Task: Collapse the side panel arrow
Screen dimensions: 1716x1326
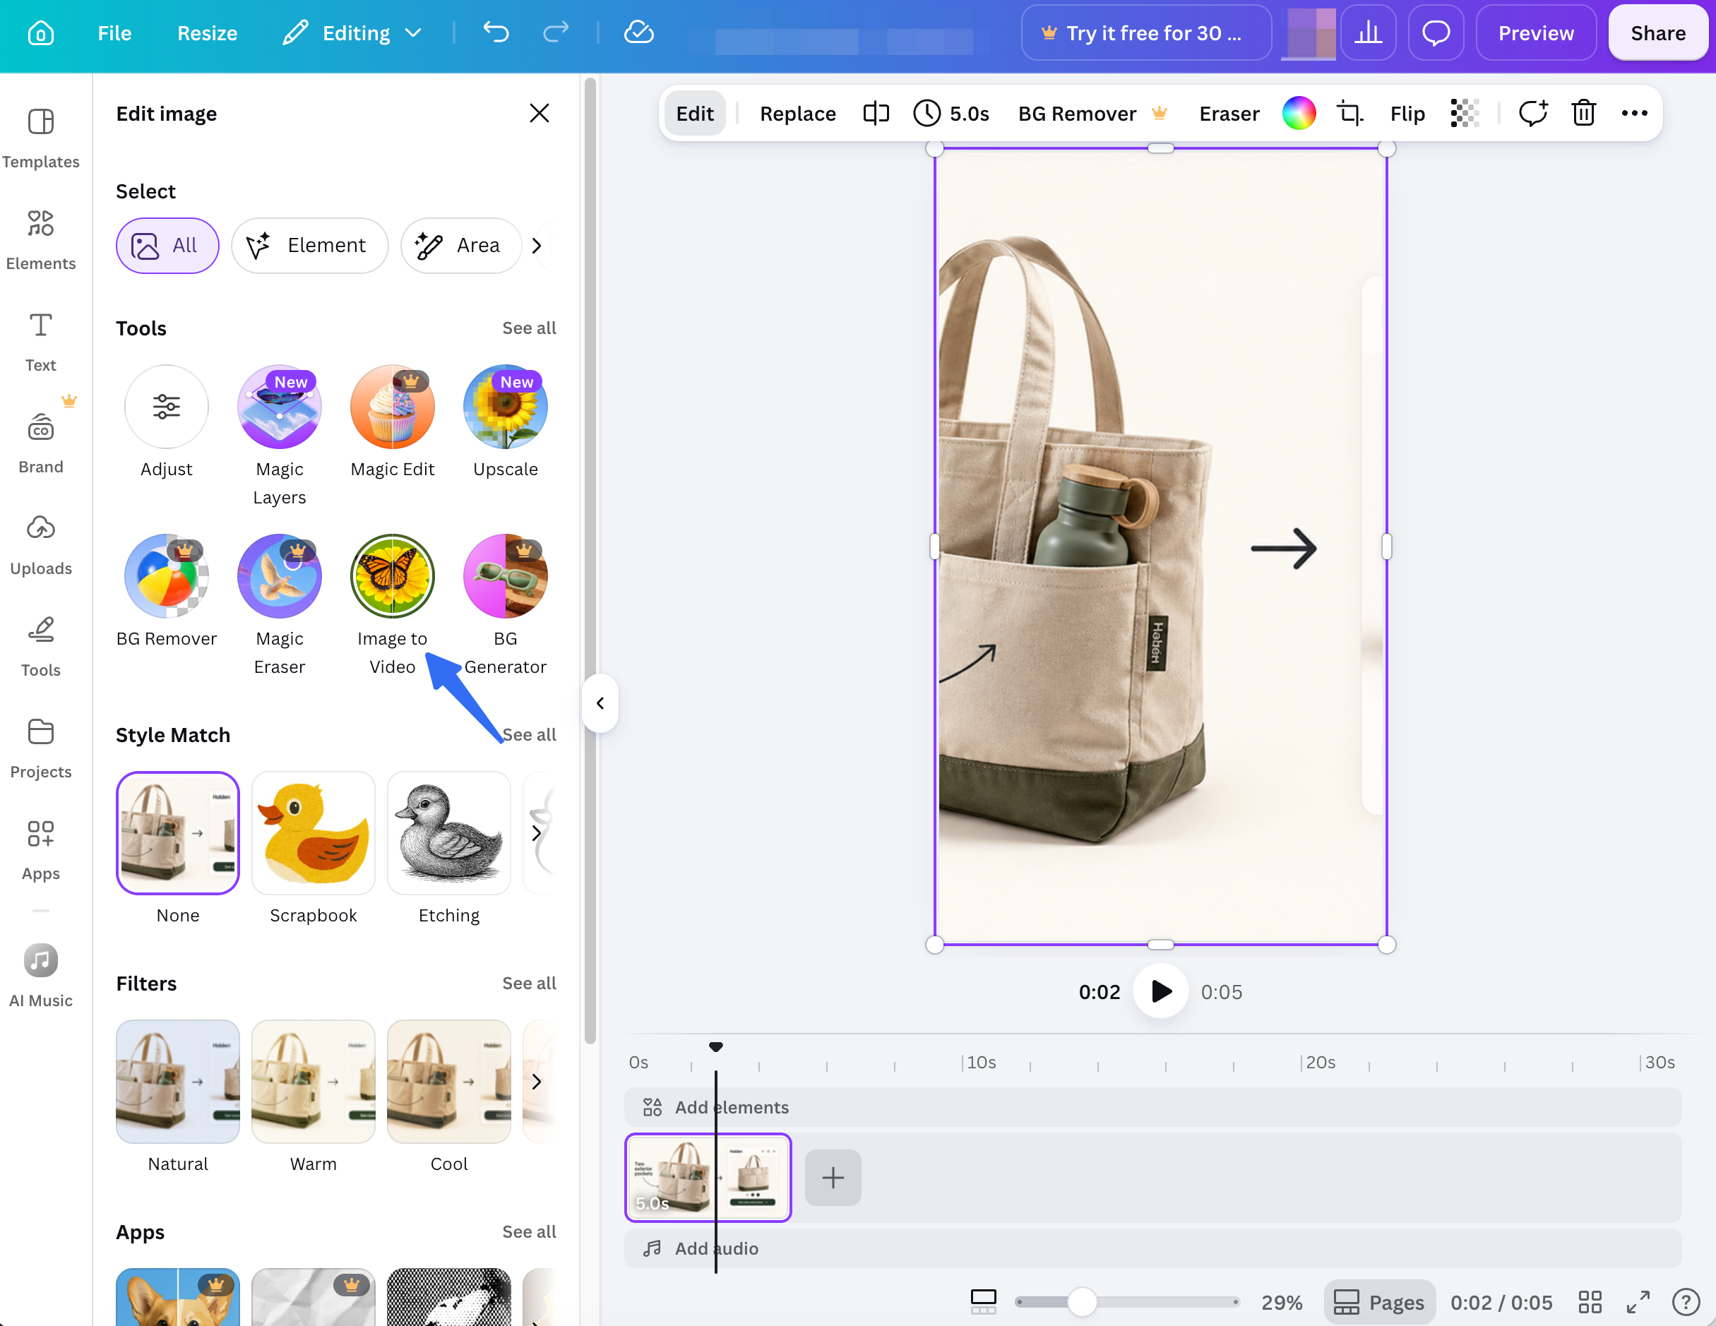Action: [x=600, y=703]
